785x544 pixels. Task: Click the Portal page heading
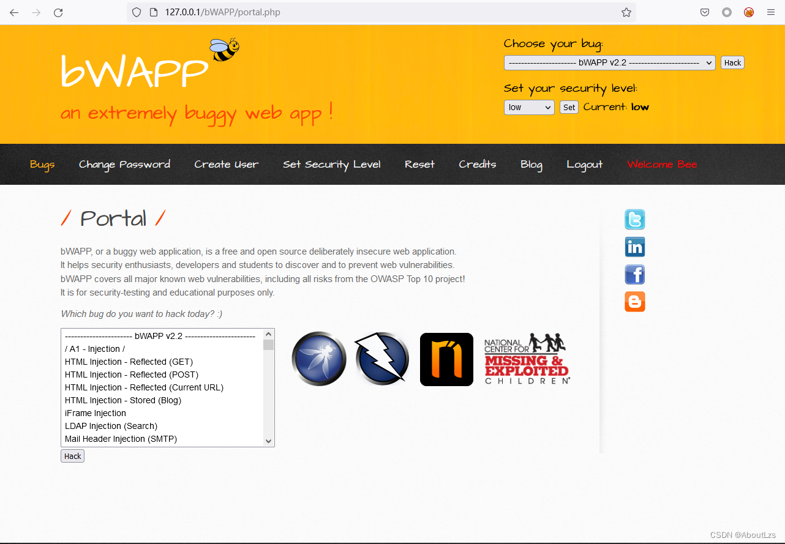pyautogui.click(x=113, y=218)
